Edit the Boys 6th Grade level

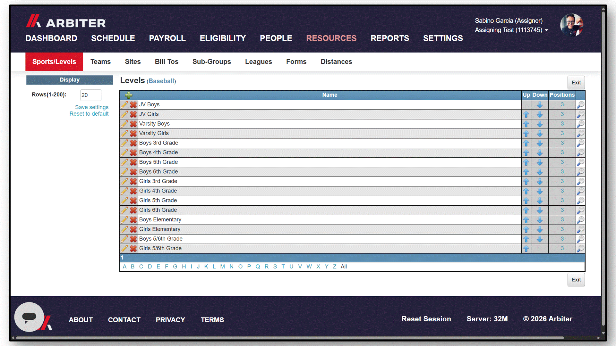pos(124,172)
